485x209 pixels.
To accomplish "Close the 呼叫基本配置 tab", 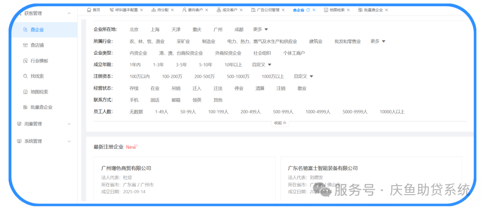I will tap(141, 10).
